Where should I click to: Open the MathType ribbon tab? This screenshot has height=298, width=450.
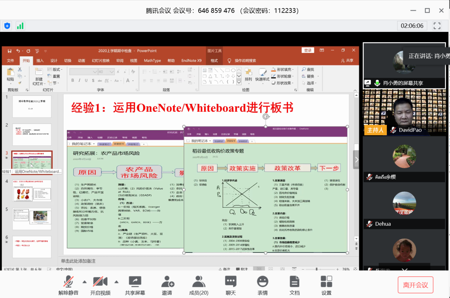(152, 61)
